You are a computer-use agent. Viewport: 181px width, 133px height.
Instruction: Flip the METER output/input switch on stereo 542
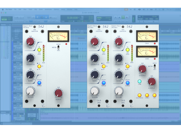point(155,66)
